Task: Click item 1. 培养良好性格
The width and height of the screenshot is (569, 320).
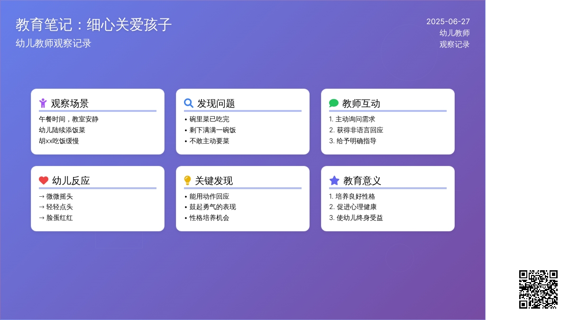Action: point(352,196)
